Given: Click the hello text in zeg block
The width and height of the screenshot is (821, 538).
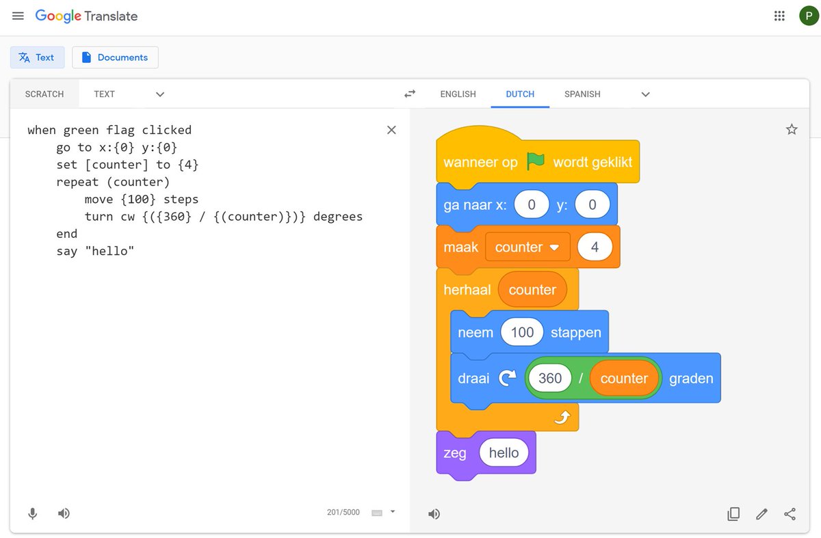Looking at the screenshot, I should (x=504, y=453).
